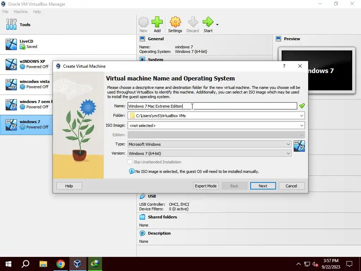Click the Name text field
This screenshot has width=361, height=271.
(212, 106)
